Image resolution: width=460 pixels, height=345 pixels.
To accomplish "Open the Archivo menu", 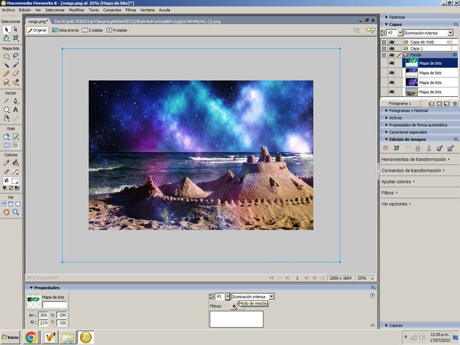I will [8, 10].
